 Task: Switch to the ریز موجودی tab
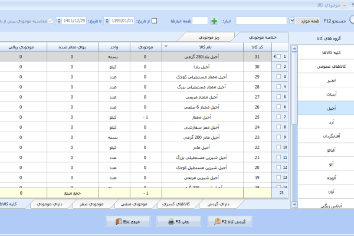209,38
